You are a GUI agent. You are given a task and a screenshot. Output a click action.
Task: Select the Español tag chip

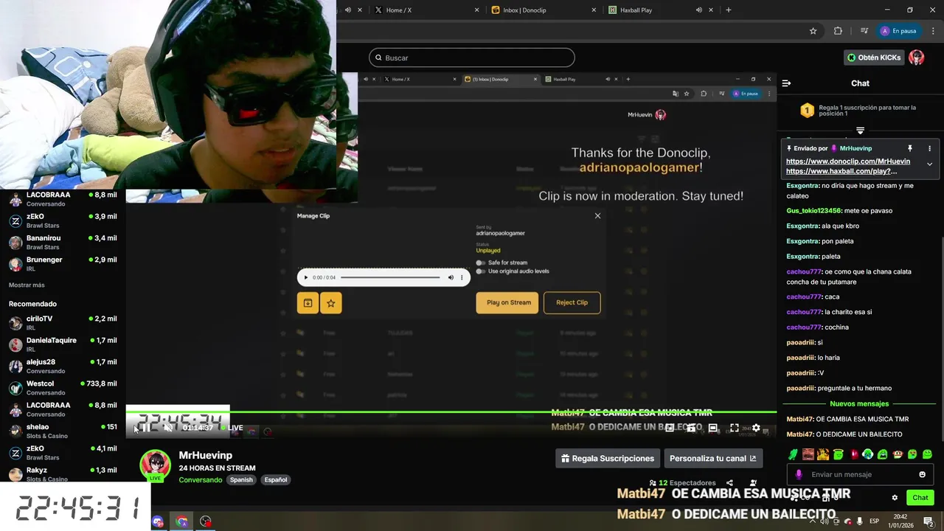click(276, 479)
